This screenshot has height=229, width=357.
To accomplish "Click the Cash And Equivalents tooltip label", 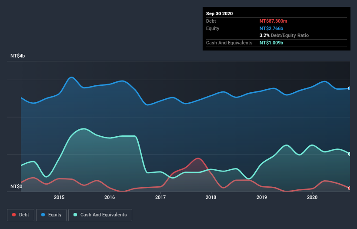I will pos(229,43).
